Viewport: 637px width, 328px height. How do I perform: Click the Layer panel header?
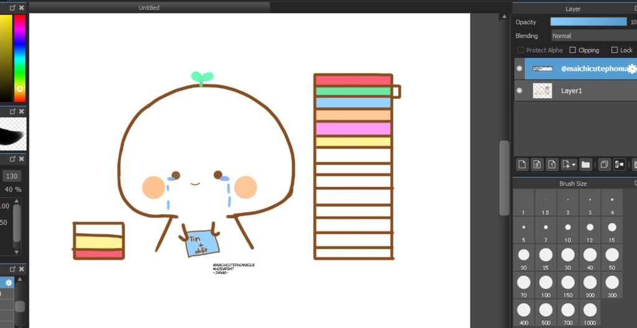point(573,9)
